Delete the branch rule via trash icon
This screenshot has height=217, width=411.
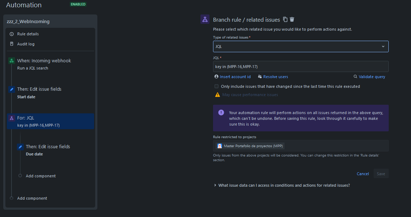pos(292,19)
